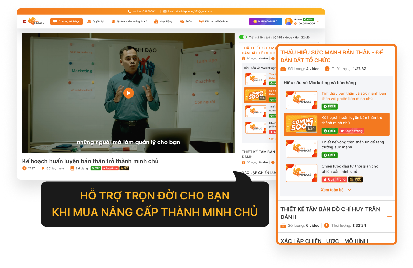Image resolution: width=413 pixels, height=268 pixels.
Task: Open lesson Chiến lược đầu tư thời gian
Action: pyautogui.click(x=350, y=169)
